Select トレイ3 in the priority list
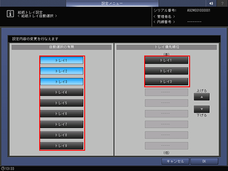Screen dimensions: 228x171 (x=167, y=82)
